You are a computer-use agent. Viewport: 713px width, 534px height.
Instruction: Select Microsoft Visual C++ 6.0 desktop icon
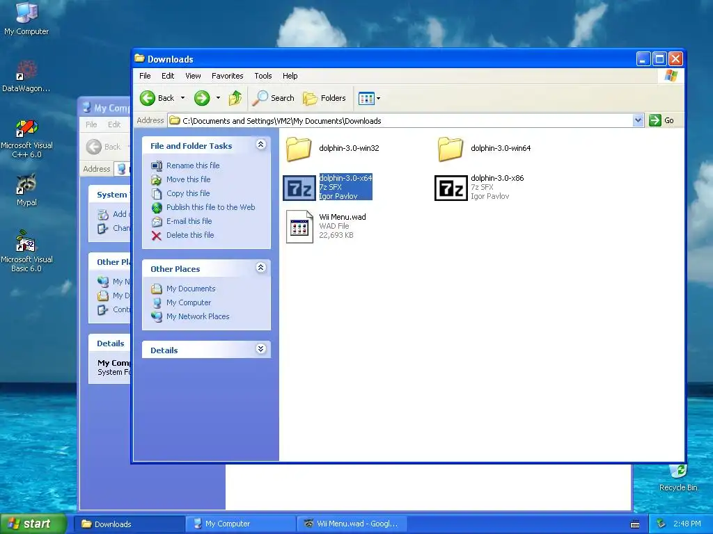pos(26,128)
